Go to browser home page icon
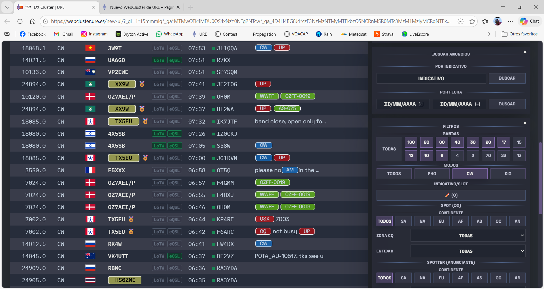The width and height of the screenshot is (544, 289). coord(33,21)
